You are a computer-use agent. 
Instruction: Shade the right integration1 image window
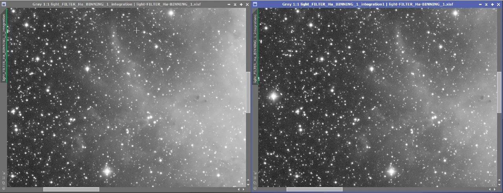(486, 4)
